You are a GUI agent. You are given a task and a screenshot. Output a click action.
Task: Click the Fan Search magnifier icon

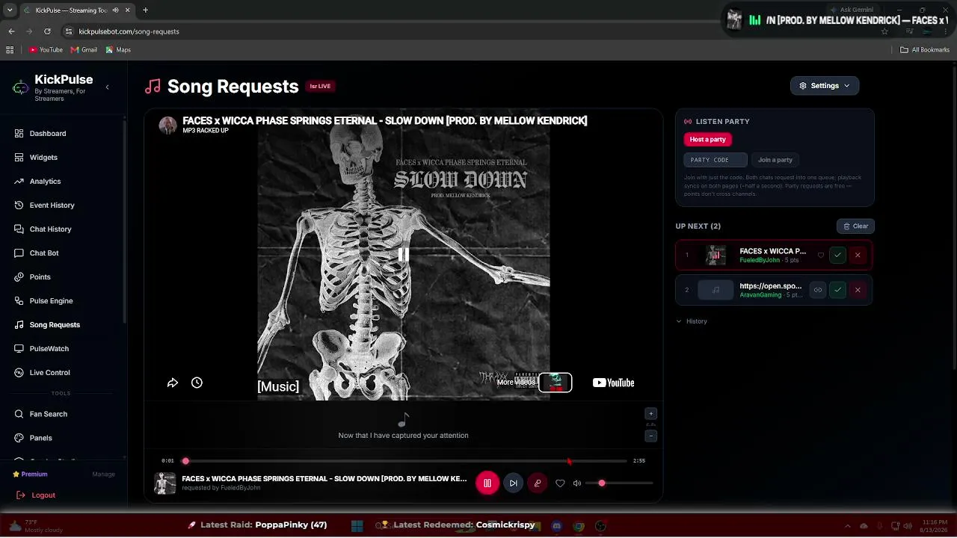[19, 414]
